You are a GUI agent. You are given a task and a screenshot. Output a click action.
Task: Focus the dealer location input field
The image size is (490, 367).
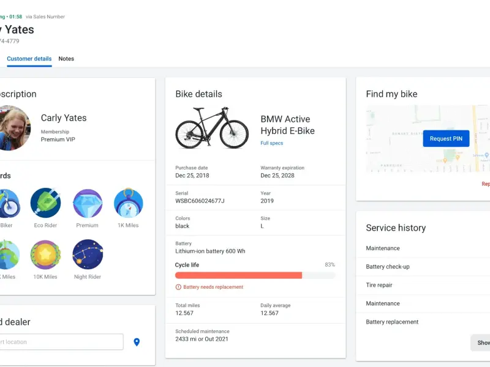tap(62, 342)
